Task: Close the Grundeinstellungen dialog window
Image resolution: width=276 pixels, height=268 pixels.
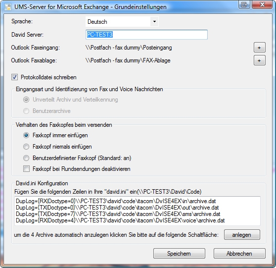Action: [x=262, y=4]
